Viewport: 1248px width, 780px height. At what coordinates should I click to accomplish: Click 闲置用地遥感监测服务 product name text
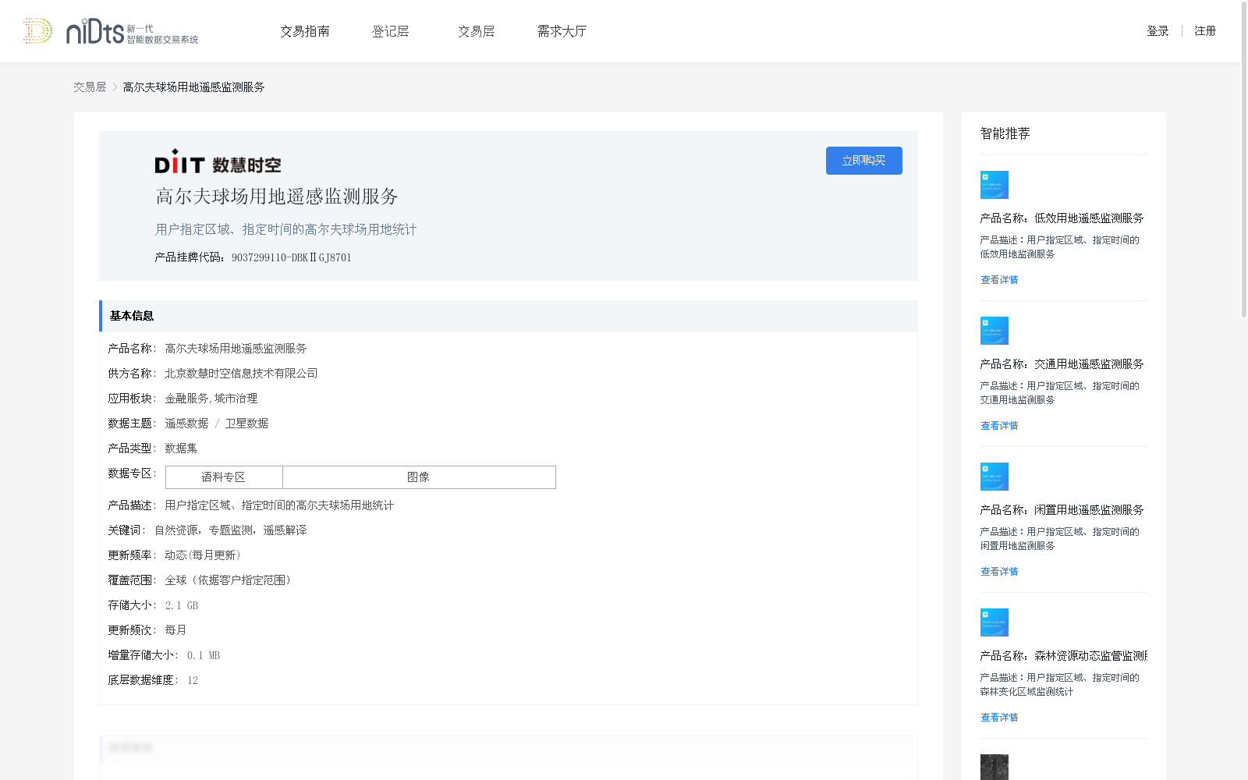pyautogui.click(x=1089, y=510)
